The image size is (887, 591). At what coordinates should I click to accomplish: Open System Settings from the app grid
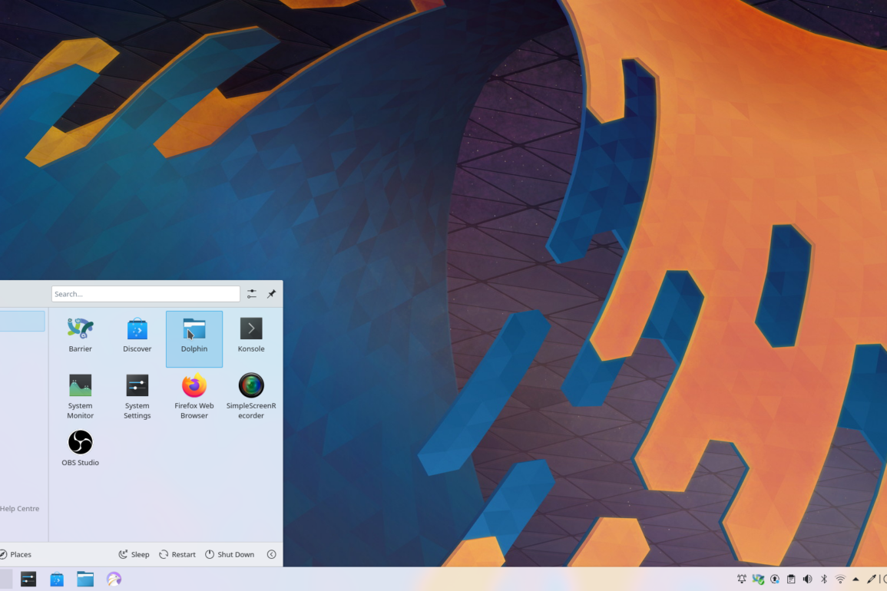[137, 395]
